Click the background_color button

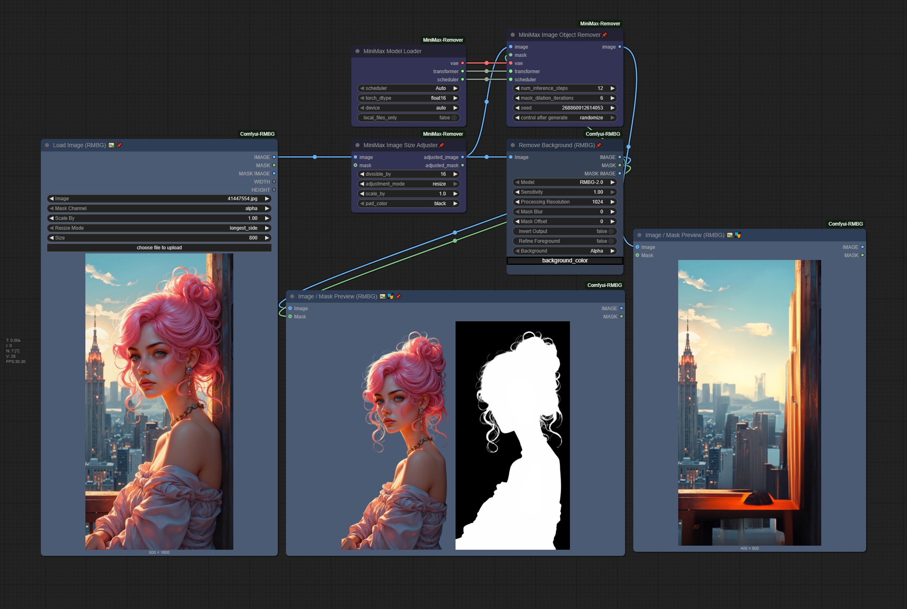(x=565, y=260)
